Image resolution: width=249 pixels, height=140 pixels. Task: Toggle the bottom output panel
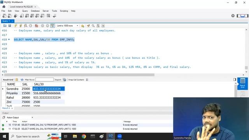(x=242, y=16)
